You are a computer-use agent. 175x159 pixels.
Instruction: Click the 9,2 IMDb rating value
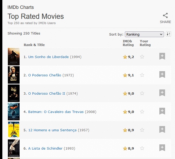point(131,57)
